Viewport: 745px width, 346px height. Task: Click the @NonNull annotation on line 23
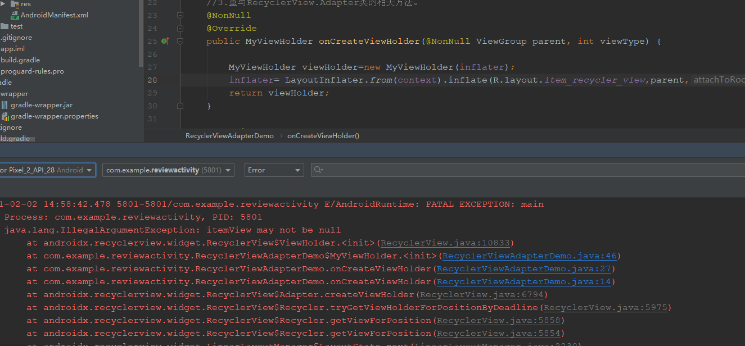[229, 15]
